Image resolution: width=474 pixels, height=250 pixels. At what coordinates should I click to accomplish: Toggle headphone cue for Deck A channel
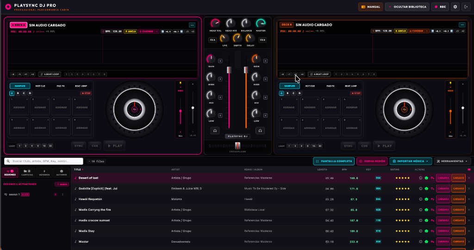[215, 131]
